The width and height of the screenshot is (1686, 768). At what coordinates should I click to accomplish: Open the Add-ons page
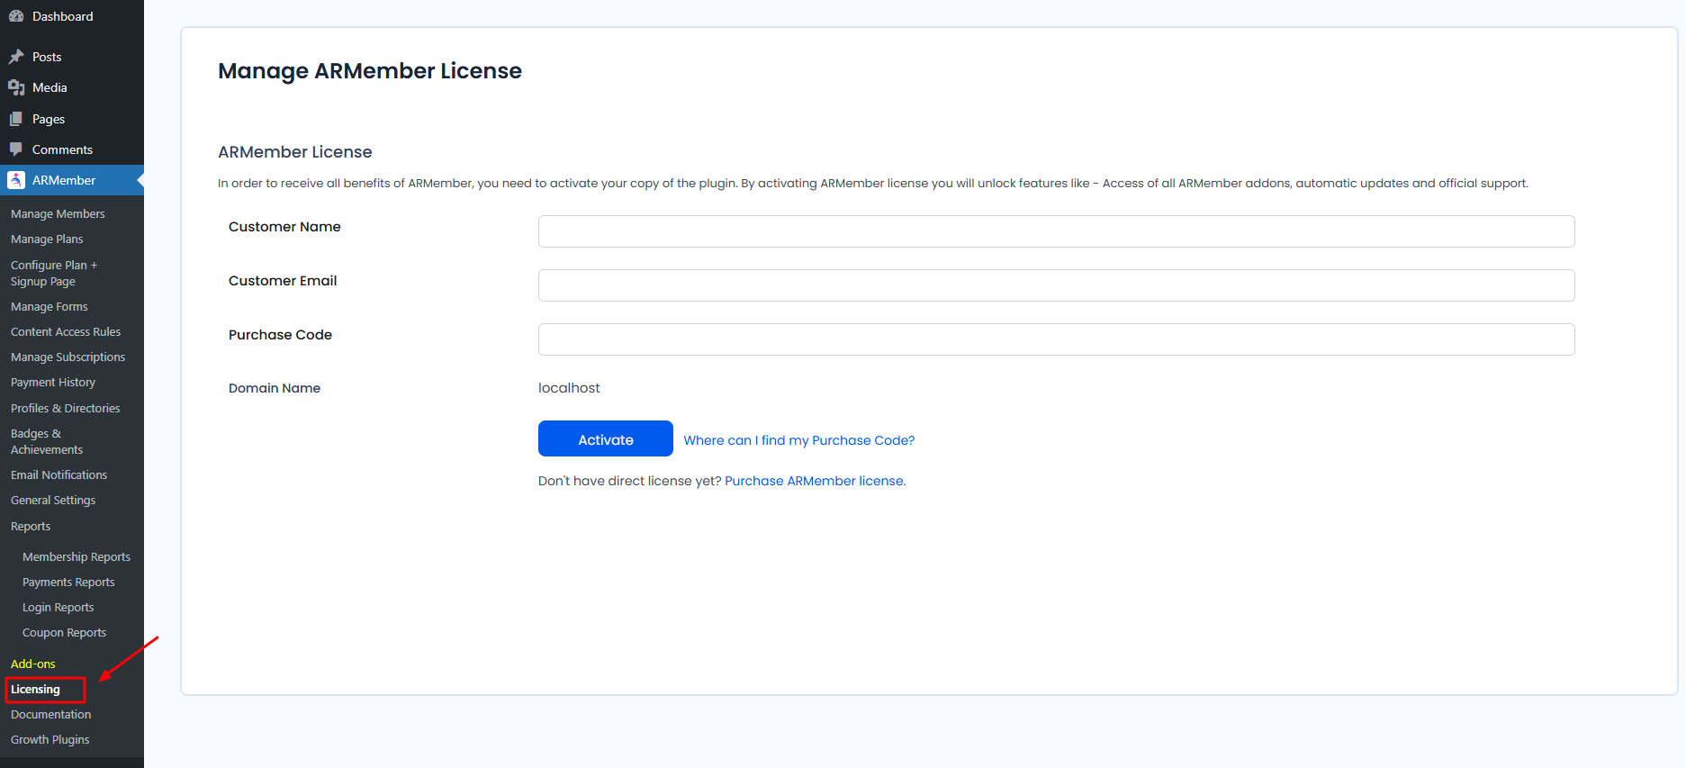click(33, 664)
